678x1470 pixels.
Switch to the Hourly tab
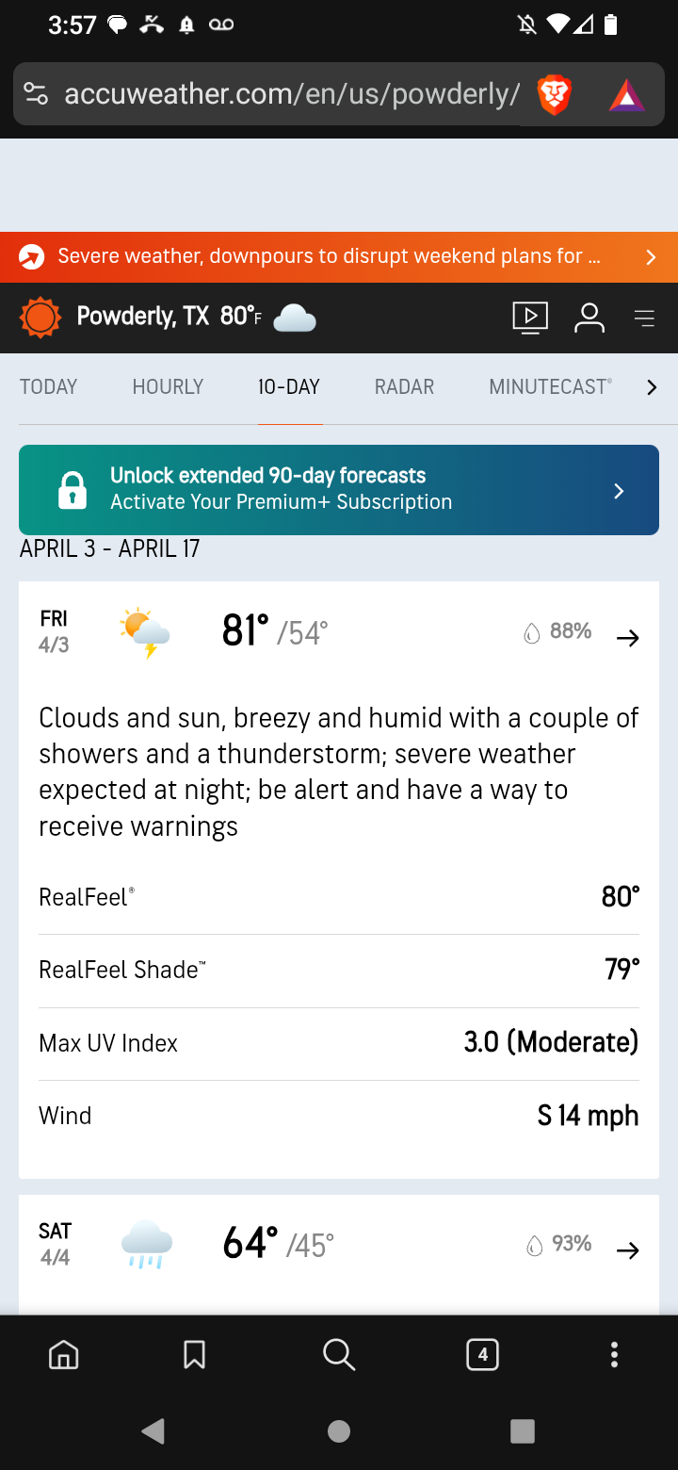(168, 387)
